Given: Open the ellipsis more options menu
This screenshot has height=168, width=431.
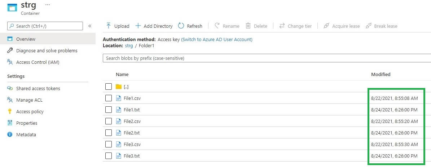Looking at the screenshot, I should coord(48,4).
